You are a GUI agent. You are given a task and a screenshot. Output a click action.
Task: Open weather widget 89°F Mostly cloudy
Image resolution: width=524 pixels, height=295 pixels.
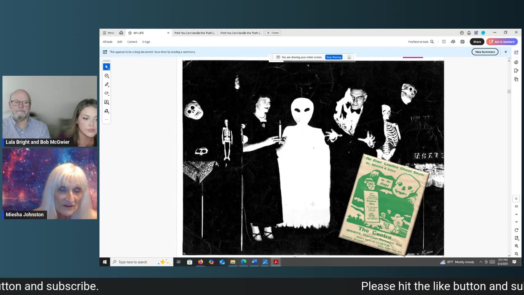click(x=457, y=262)
